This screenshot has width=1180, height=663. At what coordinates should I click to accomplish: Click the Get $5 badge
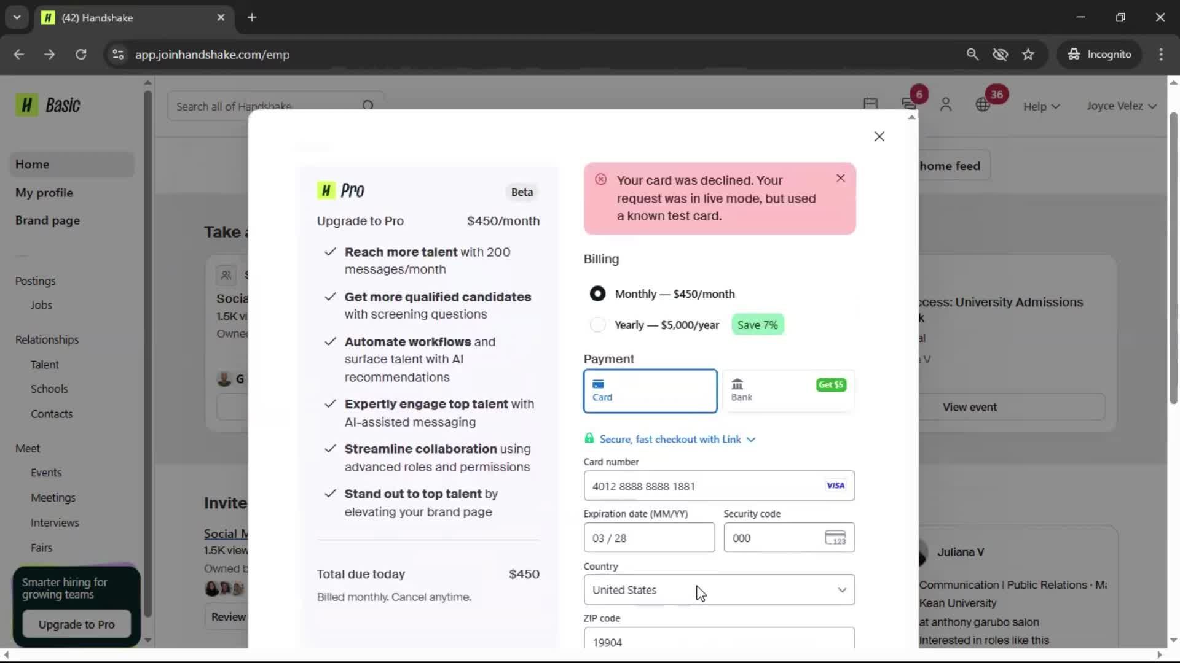pyautogui.click(x=831, y=385)
